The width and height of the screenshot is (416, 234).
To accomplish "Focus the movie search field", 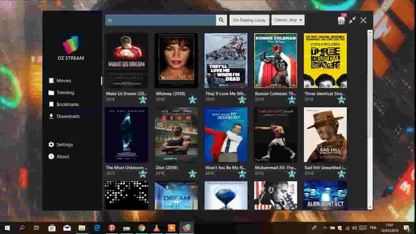I will click(161, 20).
